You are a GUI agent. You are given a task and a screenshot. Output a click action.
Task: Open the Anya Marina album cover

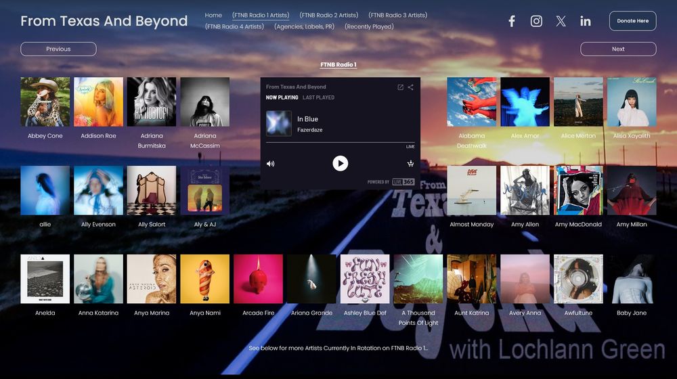coord(152,279)
